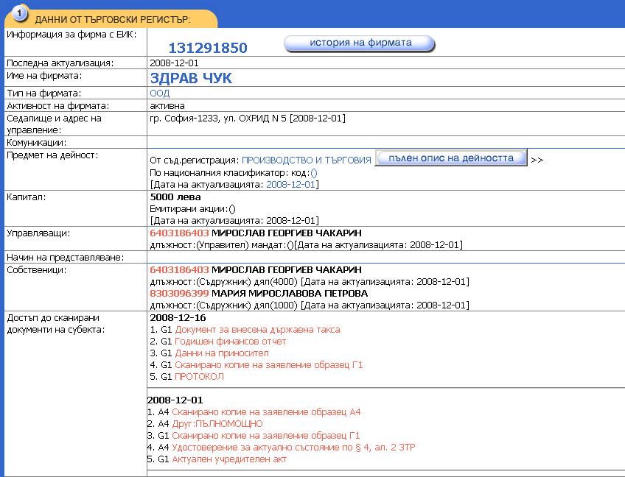This screenshot has width=625, height=477.
Task: Click the address гр. София-1233, ул. ОХРИД N 5
Action: [218, 119]
